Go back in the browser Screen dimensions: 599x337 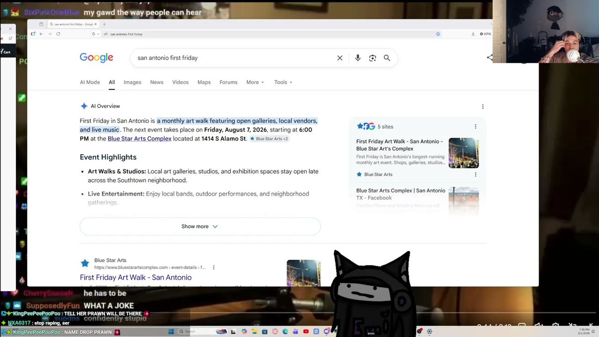tap(41, 34)
